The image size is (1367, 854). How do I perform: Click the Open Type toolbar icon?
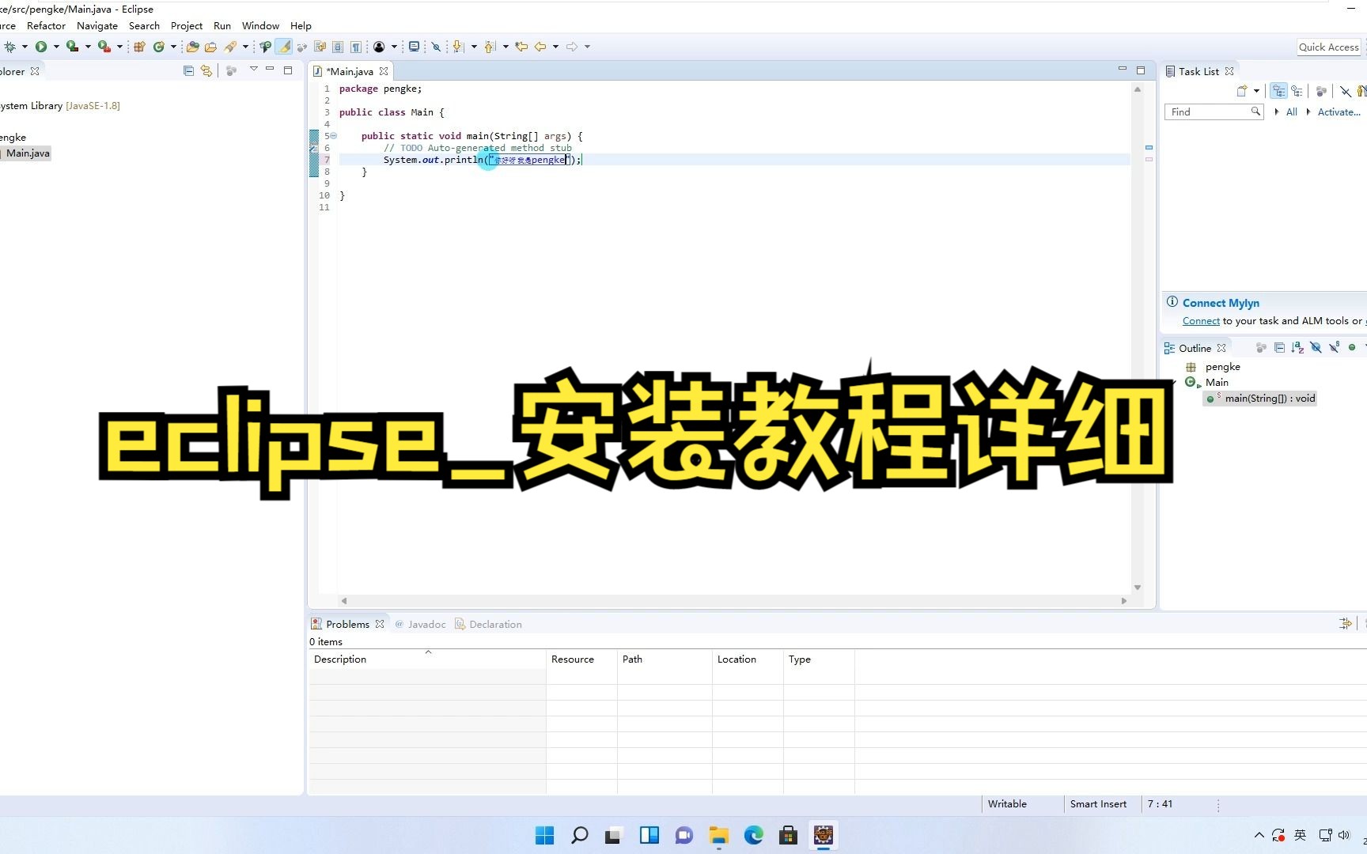pyautogui.click(x=192, y=47)
